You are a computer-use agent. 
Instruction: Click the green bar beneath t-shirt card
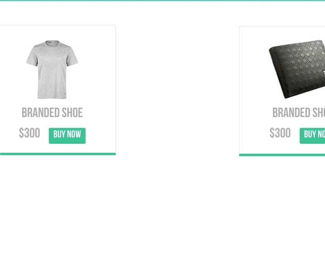coord(58,154)
